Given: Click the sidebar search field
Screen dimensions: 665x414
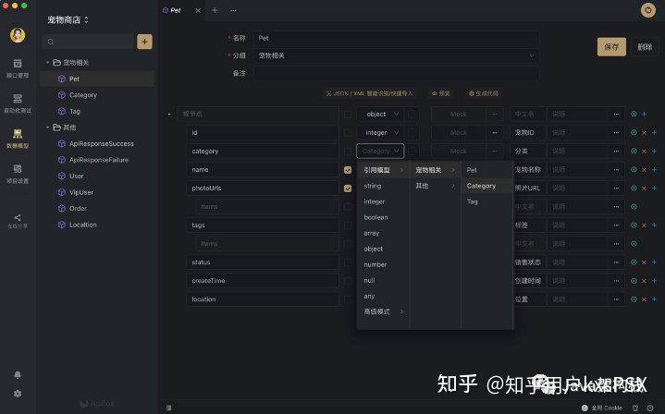Looking at the screenshot, I should 88,42.
